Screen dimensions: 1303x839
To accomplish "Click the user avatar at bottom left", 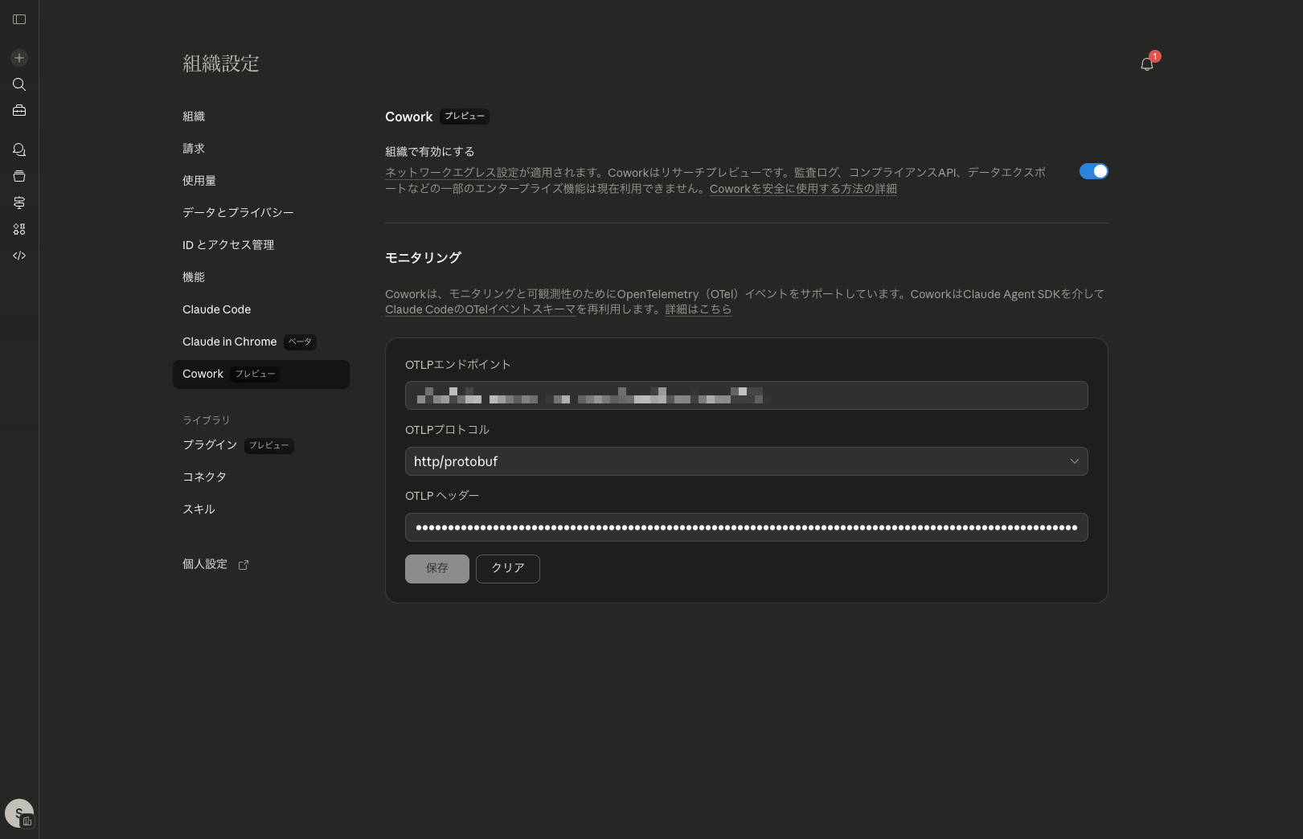I will pos(18,813).
